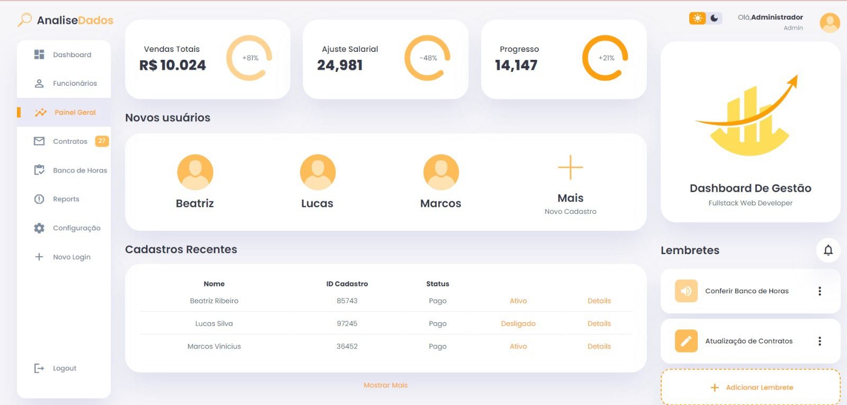This screenshot has width=847, height=405.
Task: Click the Logout exit icon
Action: tap(39, 368)
